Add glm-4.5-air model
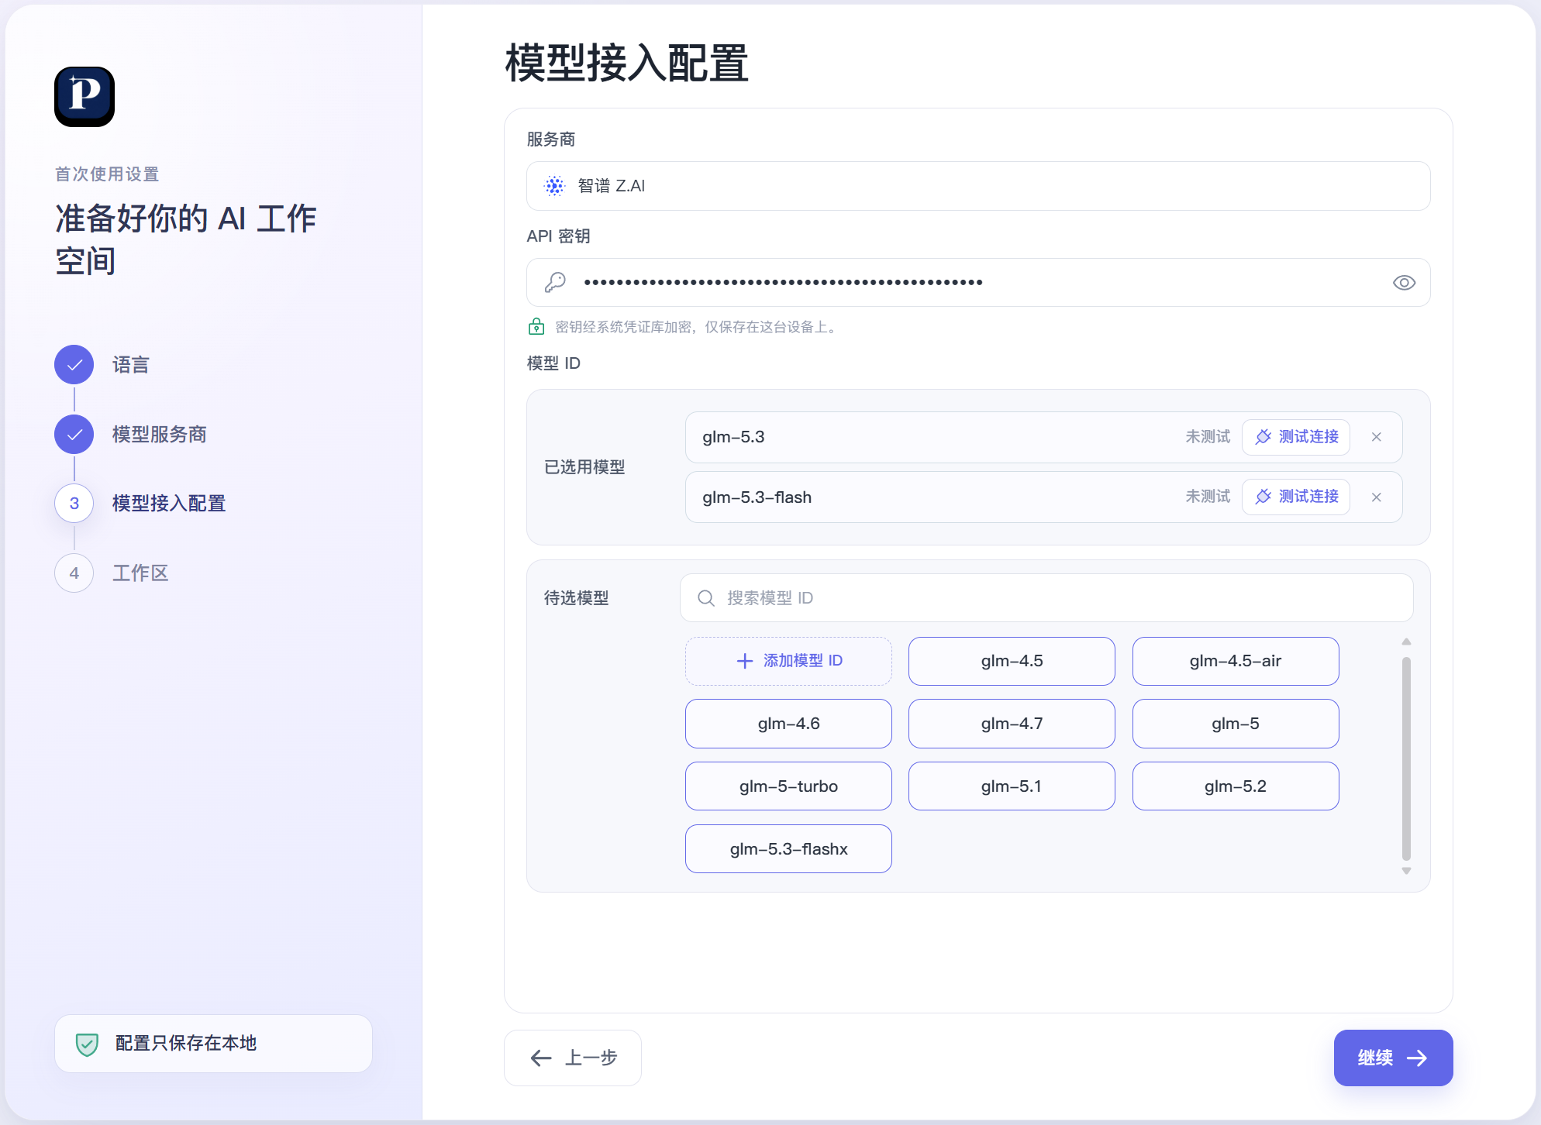Viewport: 1541px width, 1125px height. coord(1236,661)
